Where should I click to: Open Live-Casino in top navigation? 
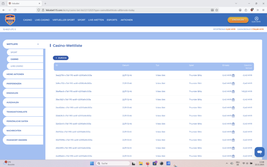click(x=42, y=20)
